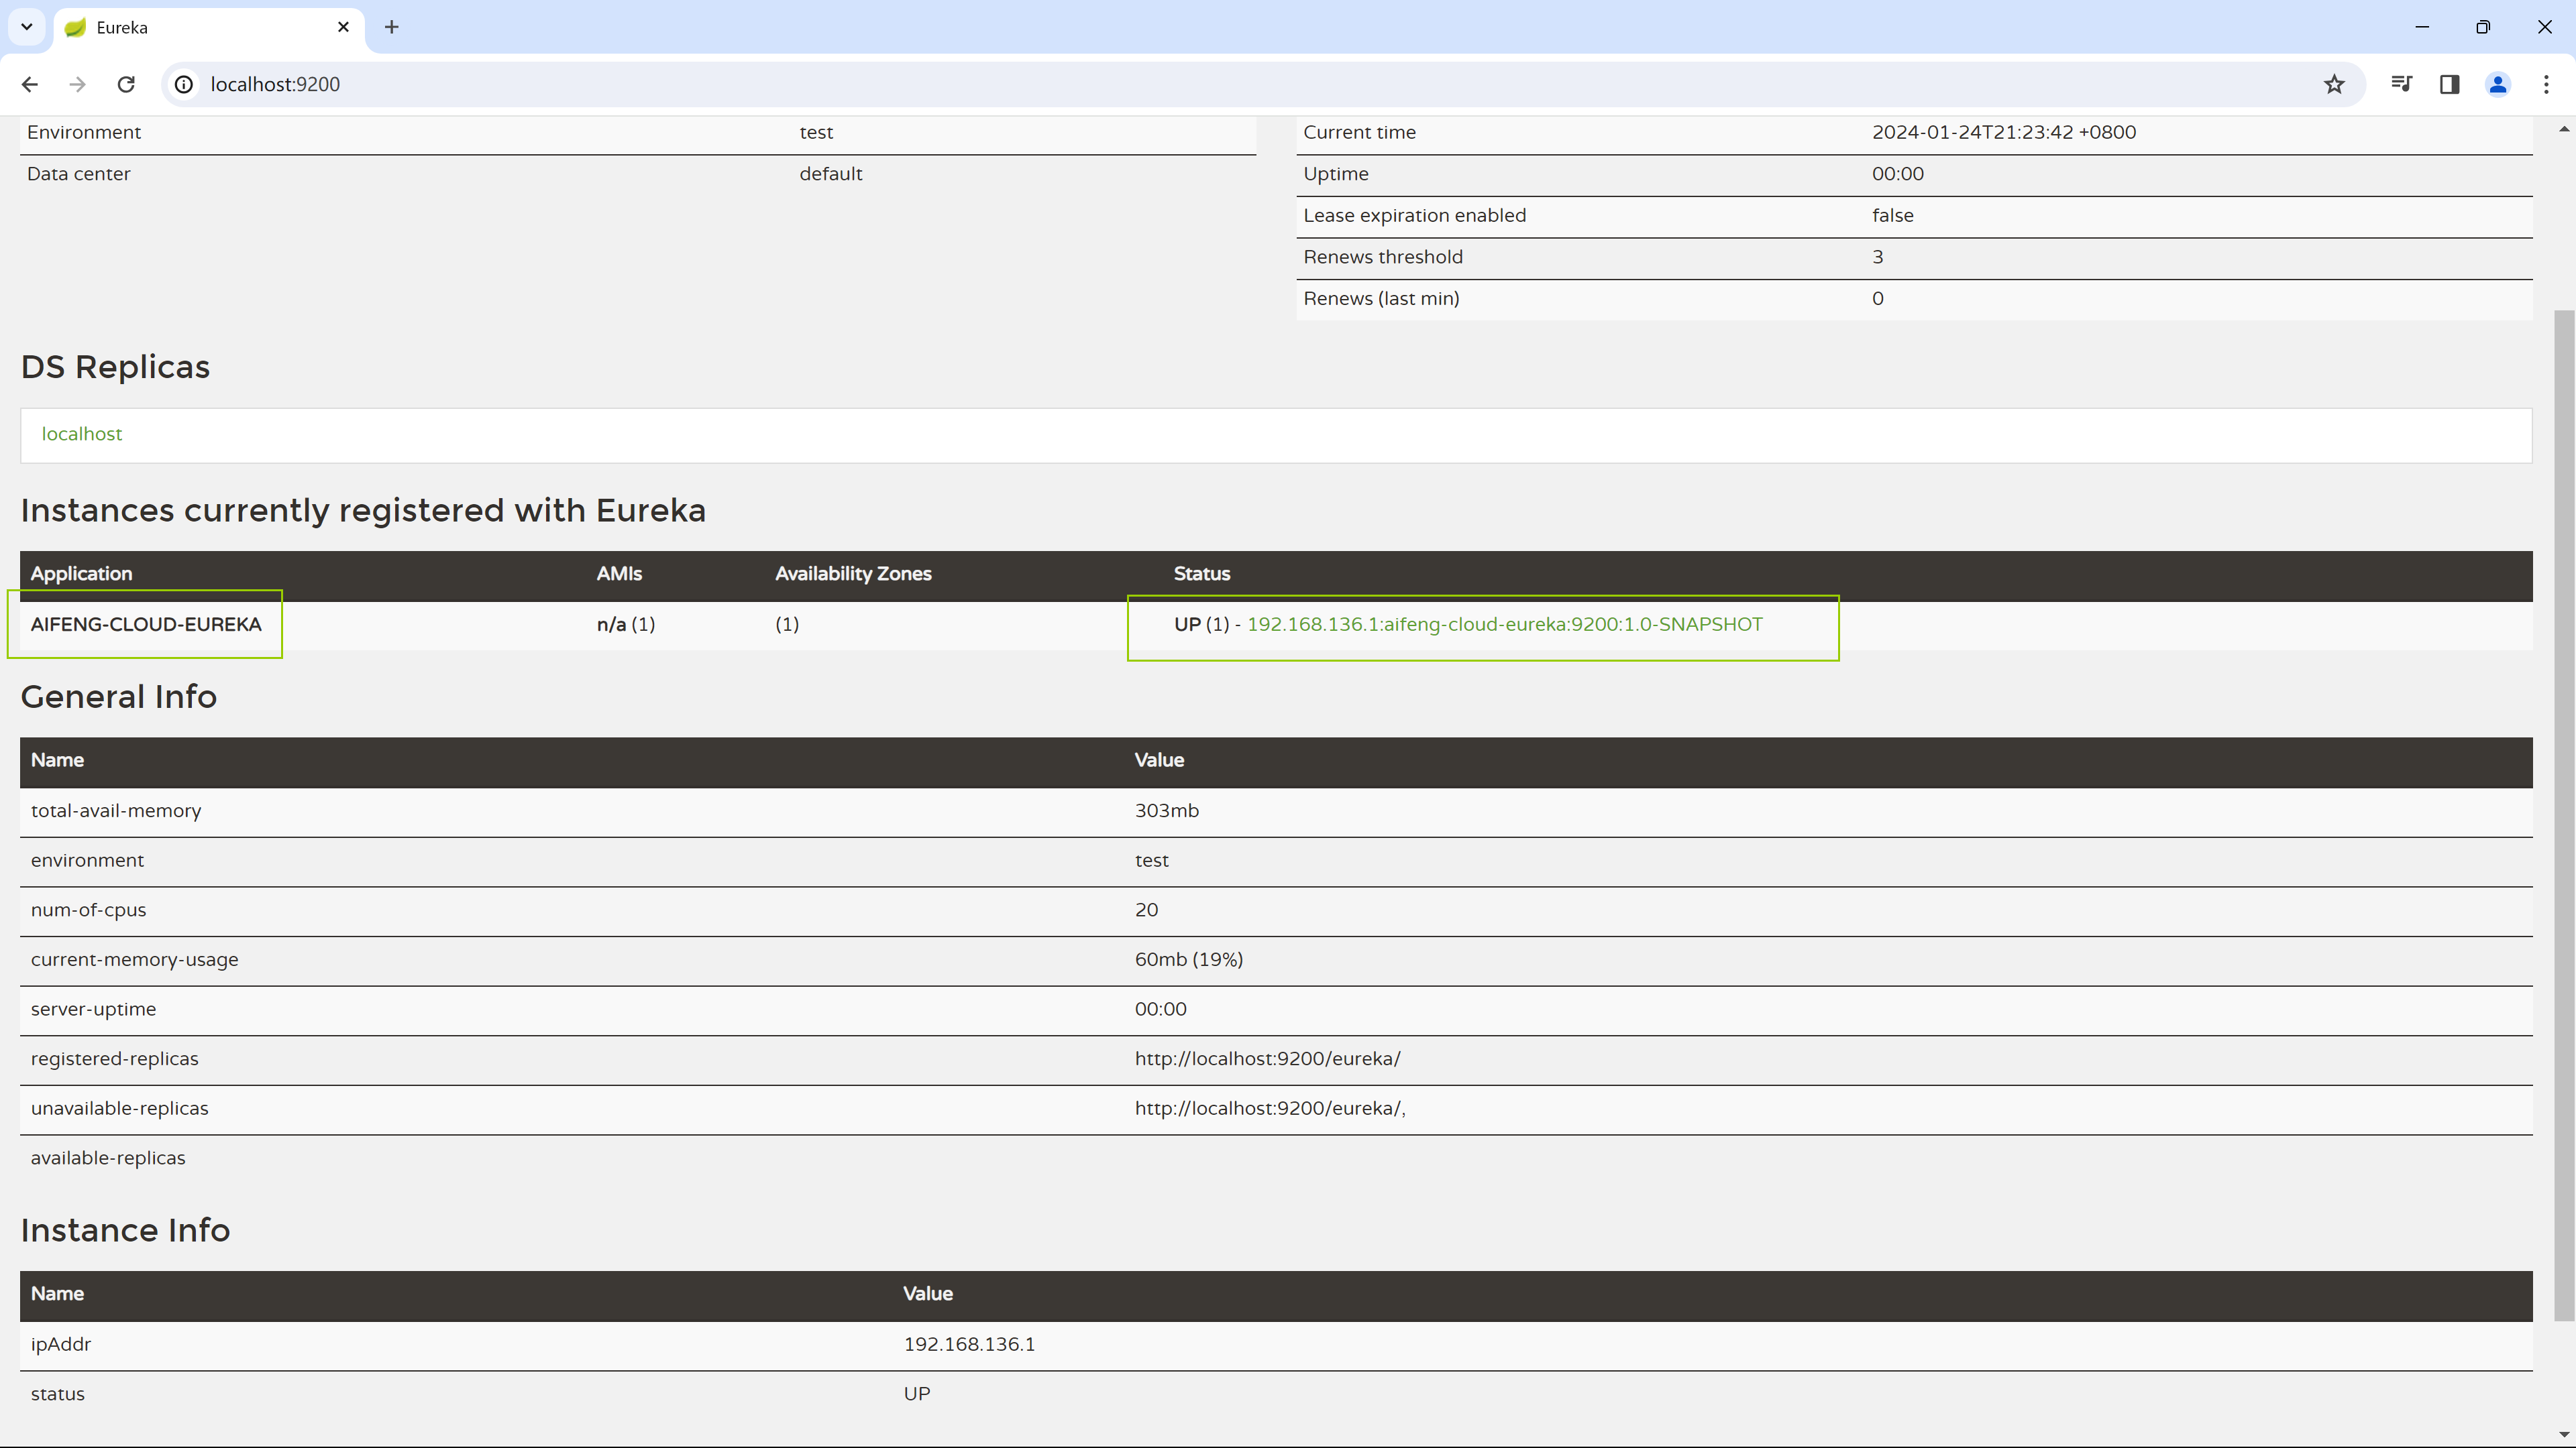The image size is (2576, 1448).
Task: Go back to the previous page
Action: point(30,85)
